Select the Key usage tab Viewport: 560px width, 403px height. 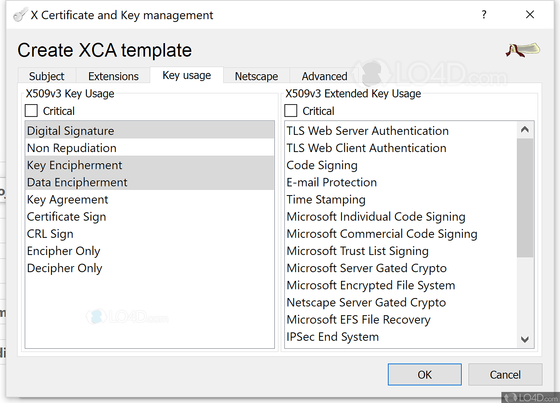[x=187, y=75]
